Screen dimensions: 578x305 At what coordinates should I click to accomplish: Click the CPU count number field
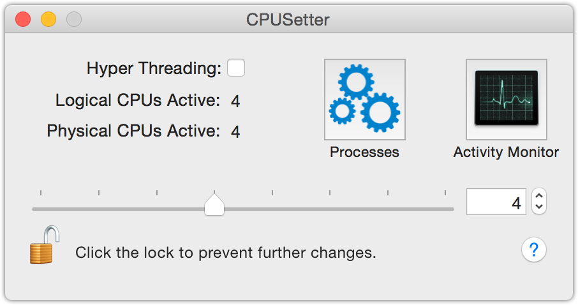[496, 202]
